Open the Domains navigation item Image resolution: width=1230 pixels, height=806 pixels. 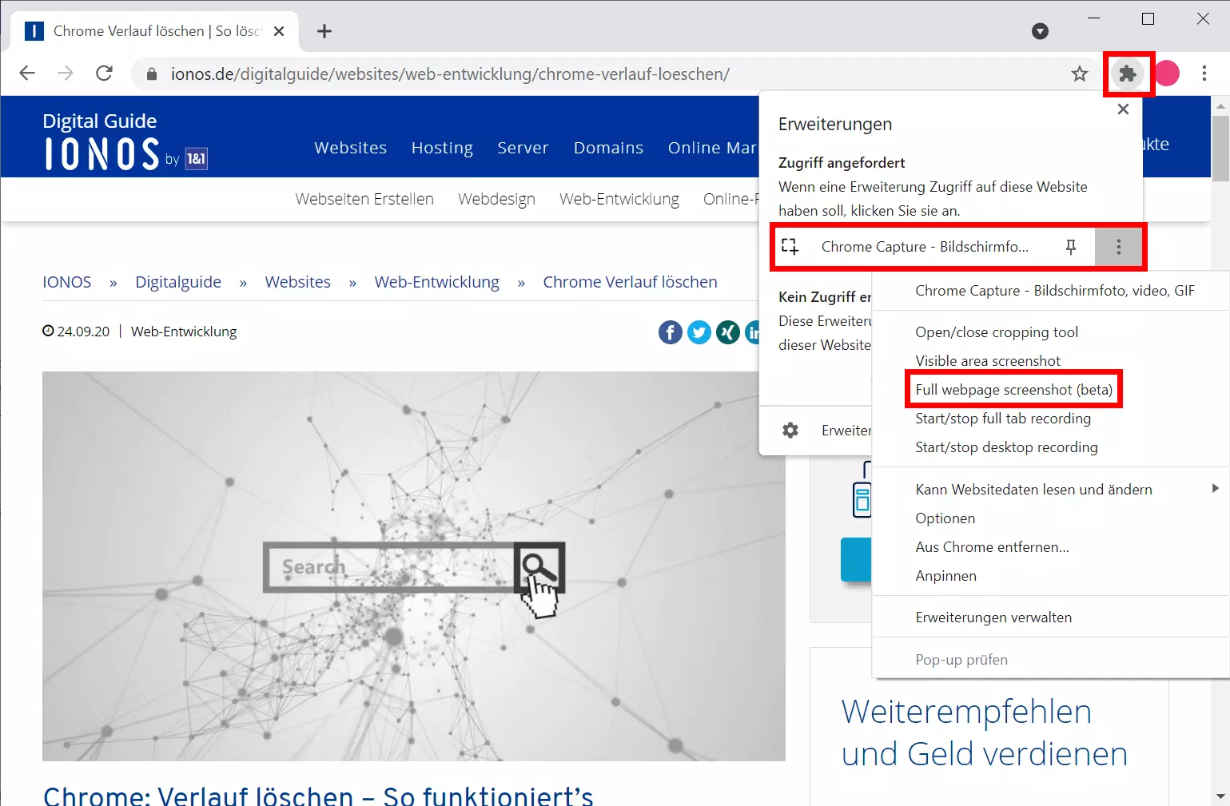tap(608, 148)
